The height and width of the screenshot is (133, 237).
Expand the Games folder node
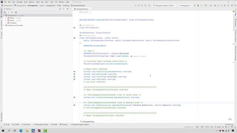click(x=6, y=20)
